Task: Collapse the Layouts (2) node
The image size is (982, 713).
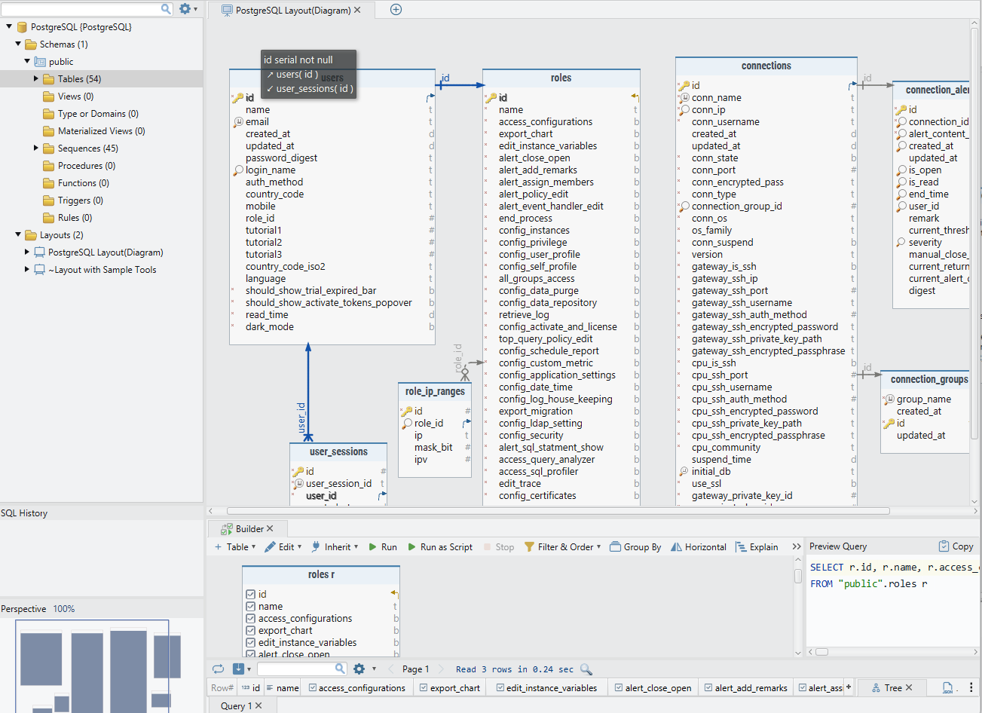Action: coord(18,235)
